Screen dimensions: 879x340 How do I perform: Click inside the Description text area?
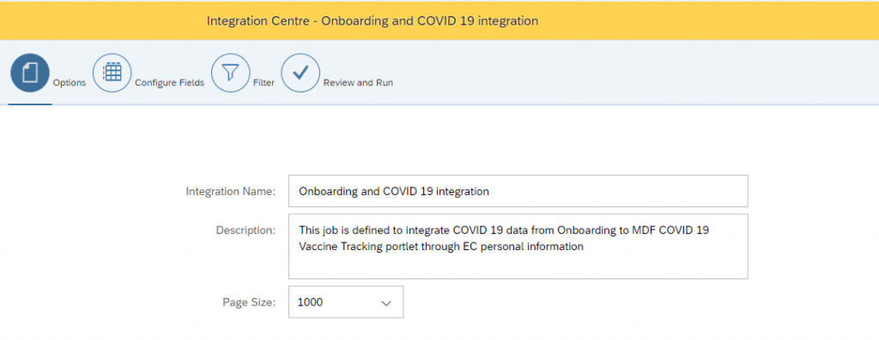point(518,246)
